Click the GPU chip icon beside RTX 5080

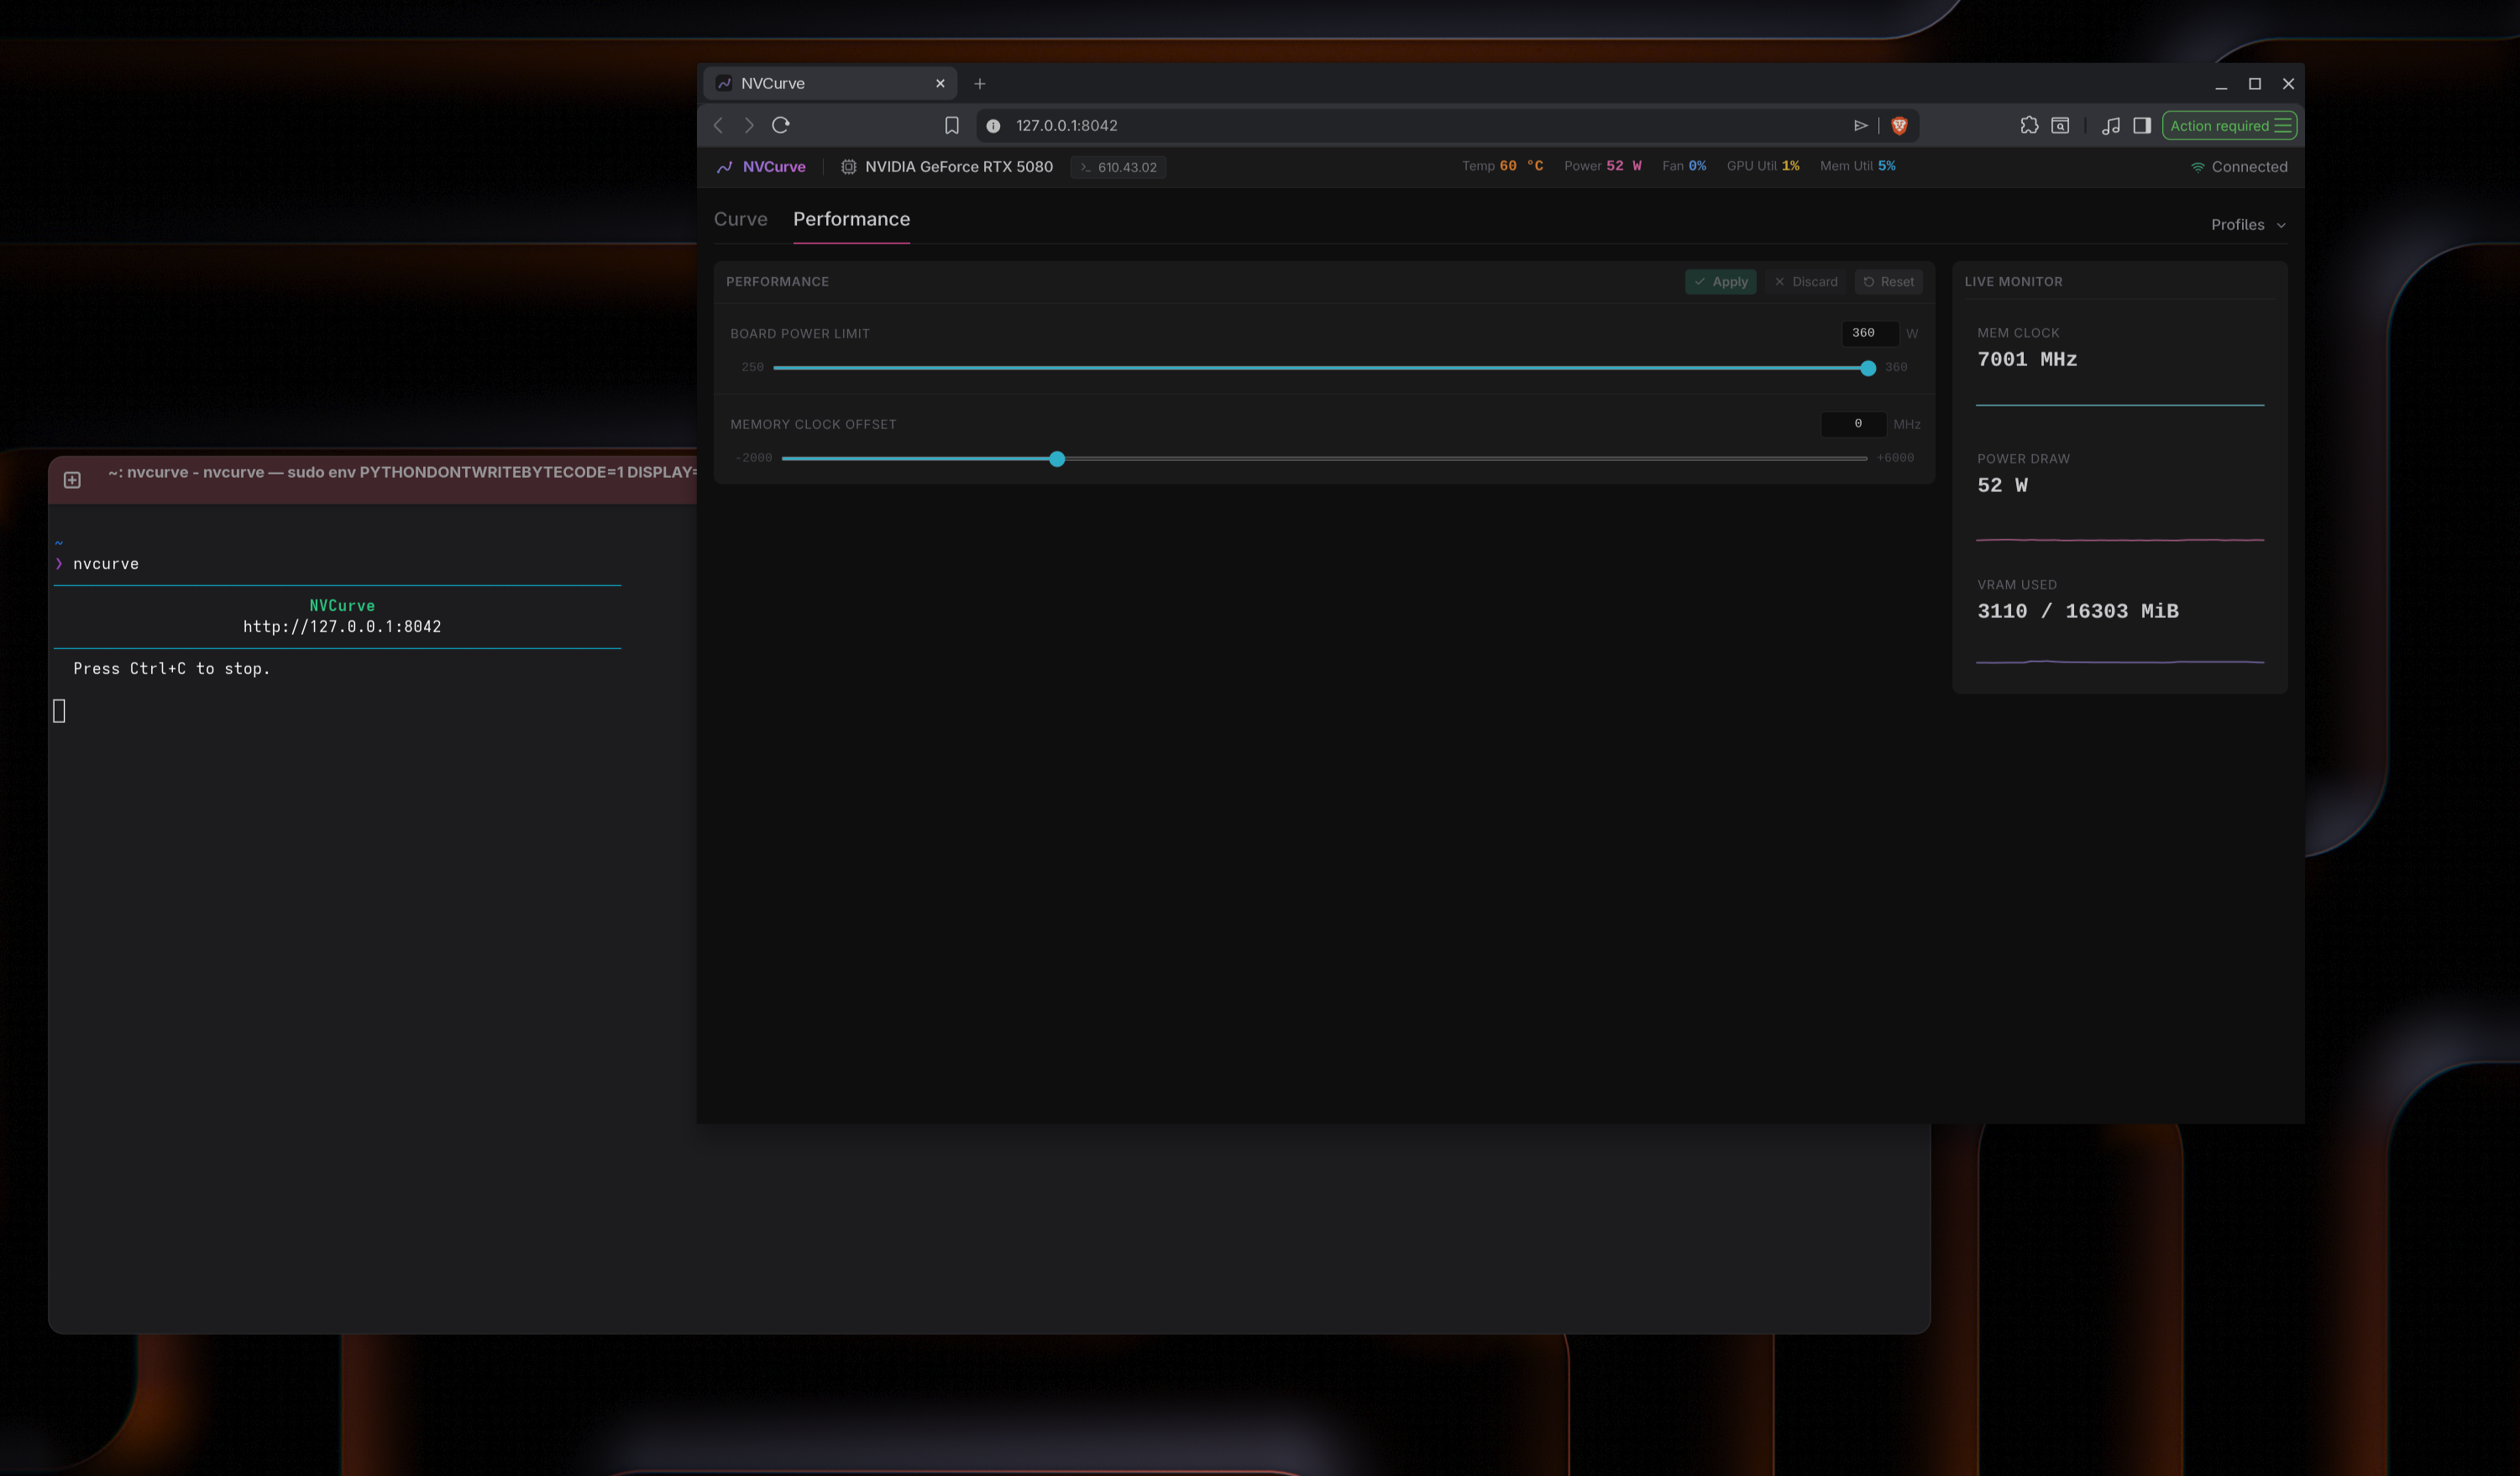(848, 167)
